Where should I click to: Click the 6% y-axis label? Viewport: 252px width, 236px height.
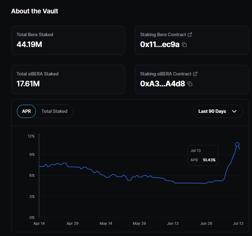32,175
